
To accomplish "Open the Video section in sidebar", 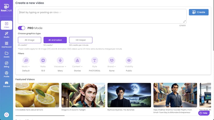I will (6, 25).
